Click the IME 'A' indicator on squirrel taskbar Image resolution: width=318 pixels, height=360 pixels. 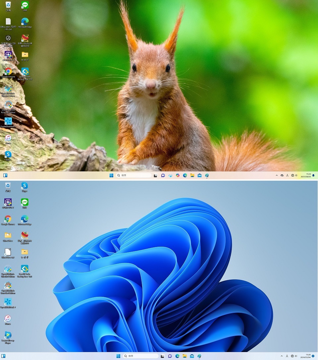[x=287, y=175]
